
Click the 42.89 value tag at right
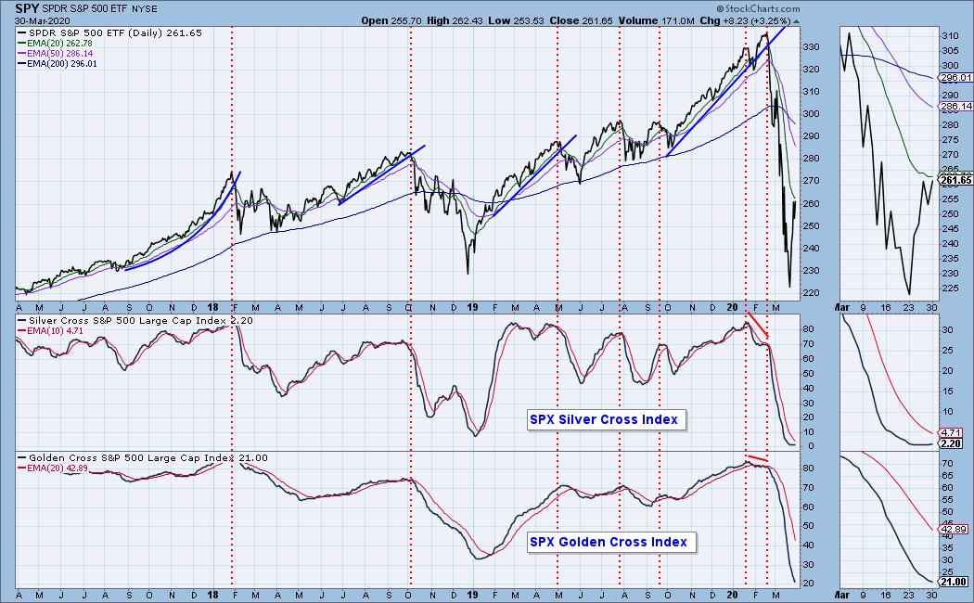coord(954,529)
